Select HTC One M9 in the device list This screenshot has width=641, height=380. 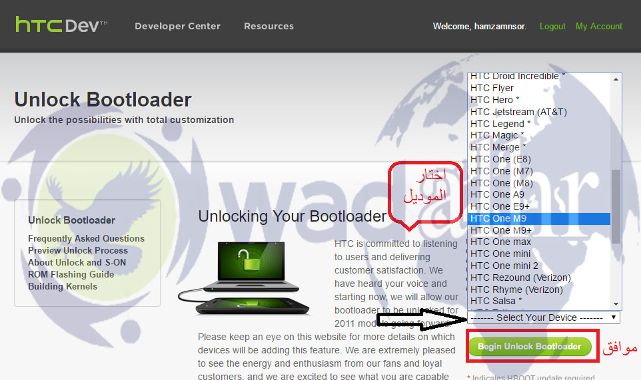539,218
